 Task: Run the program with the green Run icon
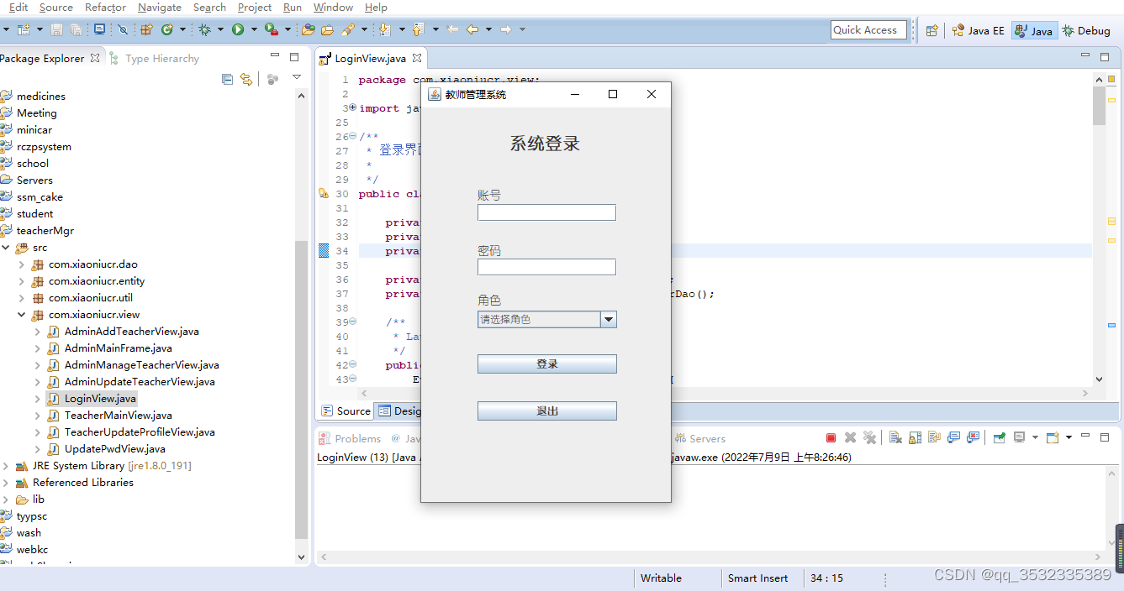coord(238,30)
